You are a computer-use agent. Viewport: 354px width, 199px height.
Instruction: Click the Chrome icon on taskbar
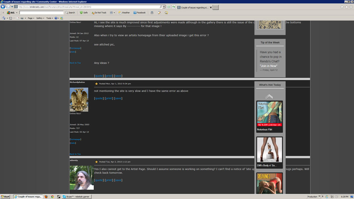pyautogui.click(x=52, y=197)
